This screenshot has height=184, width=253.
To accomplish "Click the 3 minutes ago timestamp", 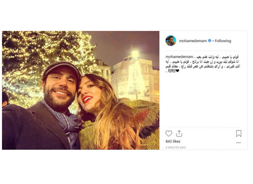I will [x=176, y=147].
